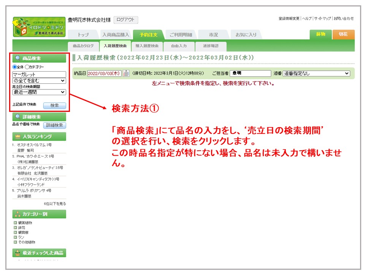Image resolution: width=365 pixels, height=274 pixels.
Task: Open the 最近一週間 period dropdown
Action: coord(39,92)
